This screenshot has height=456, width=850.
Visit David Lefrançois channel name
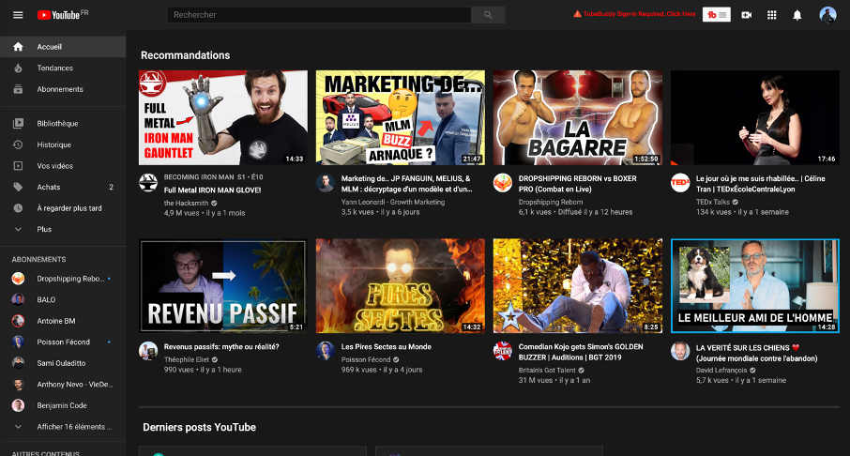(x=721, y=371)
